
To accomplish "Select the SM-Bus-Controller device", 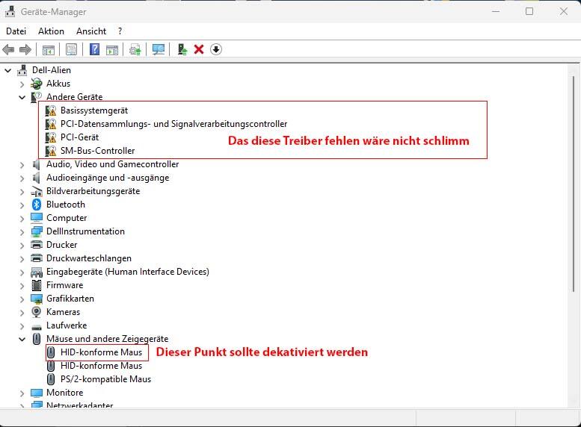I will [x=97, y=151].
